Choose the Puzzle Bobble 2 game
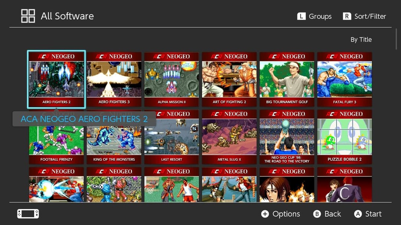Screen dimensions: 401x225 (x=345, y=137)
